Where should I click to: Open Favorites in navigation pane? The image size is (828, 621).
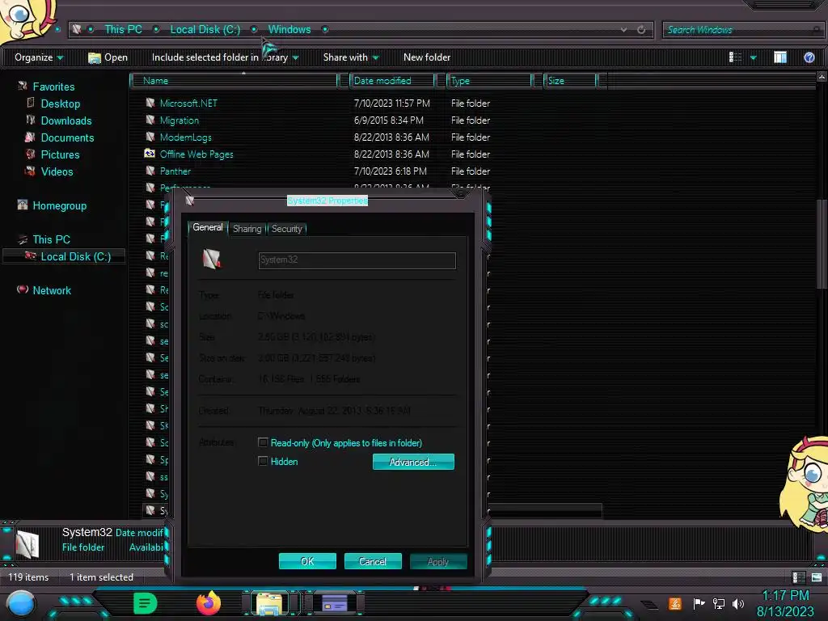click(x=53, y=87)
